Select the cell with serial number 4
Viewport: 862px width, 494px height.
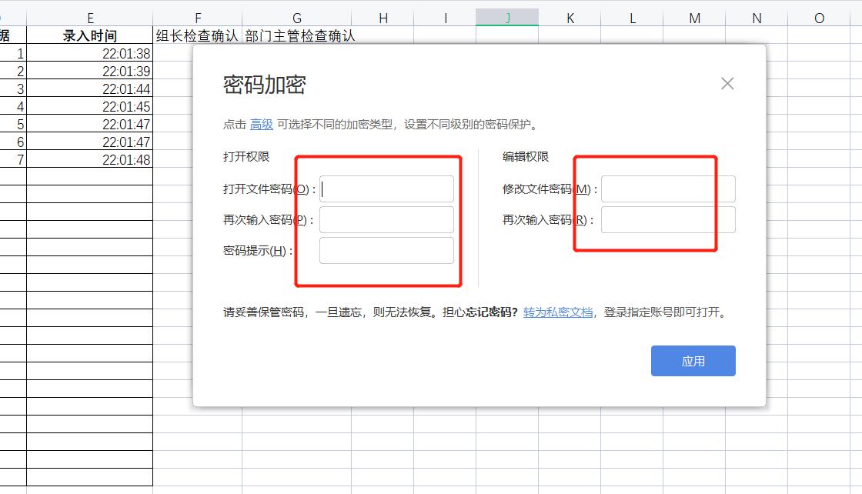click(x=15, y=106)
